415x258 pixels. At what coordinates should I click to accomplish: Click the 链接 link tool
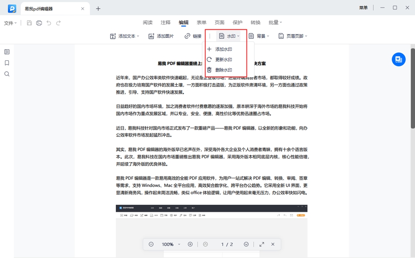[x=193, y=36]
